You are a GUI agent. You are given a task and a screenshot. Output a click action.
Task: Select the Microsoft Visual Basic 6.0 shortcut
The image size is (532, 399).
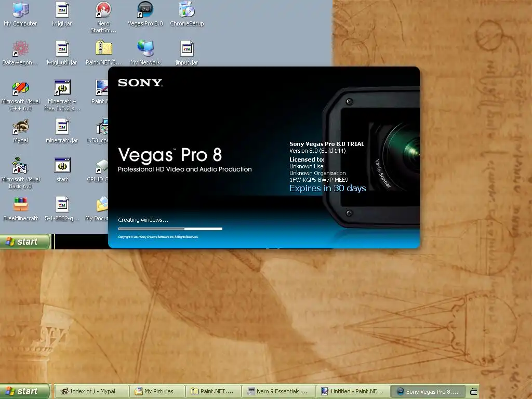tap(20, 173)
